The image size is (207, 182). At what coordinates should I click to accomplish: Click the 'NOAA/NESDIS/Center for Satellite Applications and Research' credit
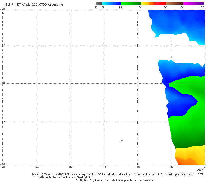pos(116,180)
